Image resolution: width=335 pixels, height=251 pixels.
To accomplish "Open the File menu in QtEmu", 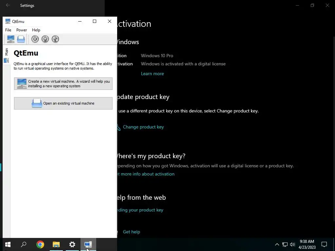I will 8,30.
